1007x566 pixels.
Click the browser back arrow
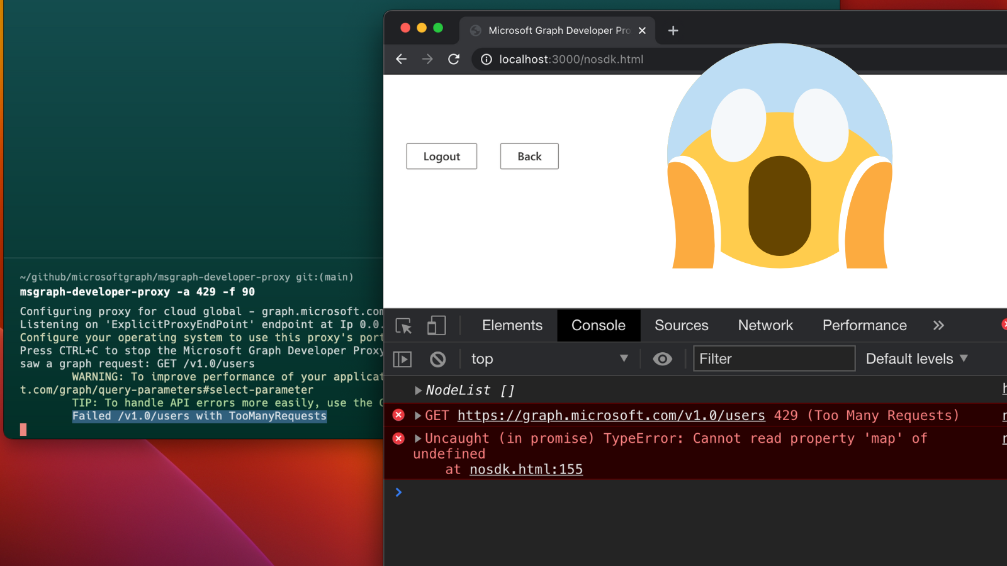point(401,59)
